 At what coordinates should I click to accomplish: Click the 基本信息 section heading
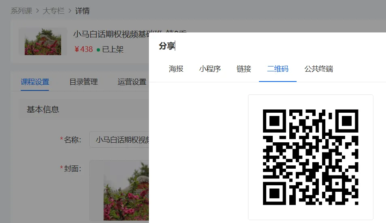click(x=43, y=109)
